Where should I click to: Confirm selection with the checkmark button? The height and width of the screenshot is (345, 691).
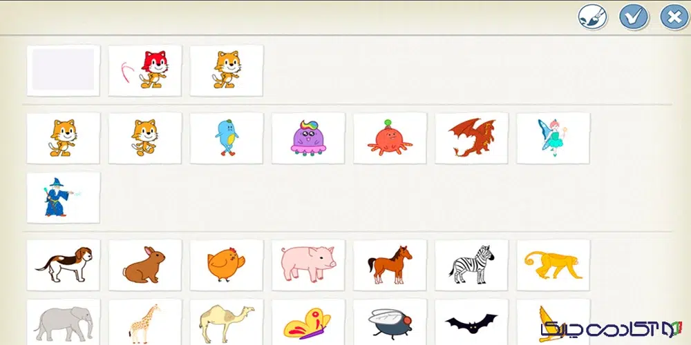pos(634,17)
